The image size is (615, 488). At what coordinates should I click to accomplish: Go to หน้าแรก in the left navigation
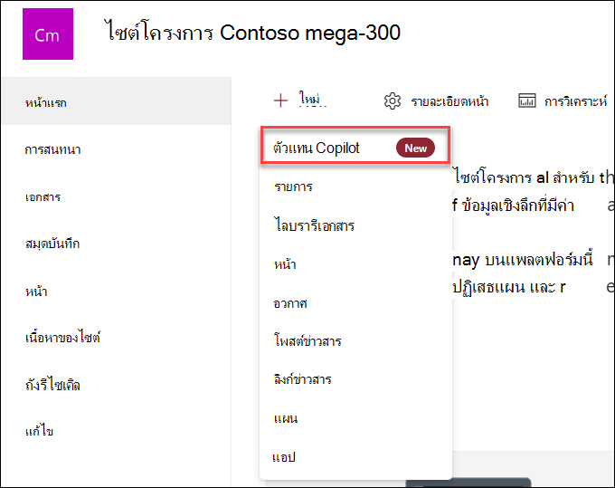[117, 101]
